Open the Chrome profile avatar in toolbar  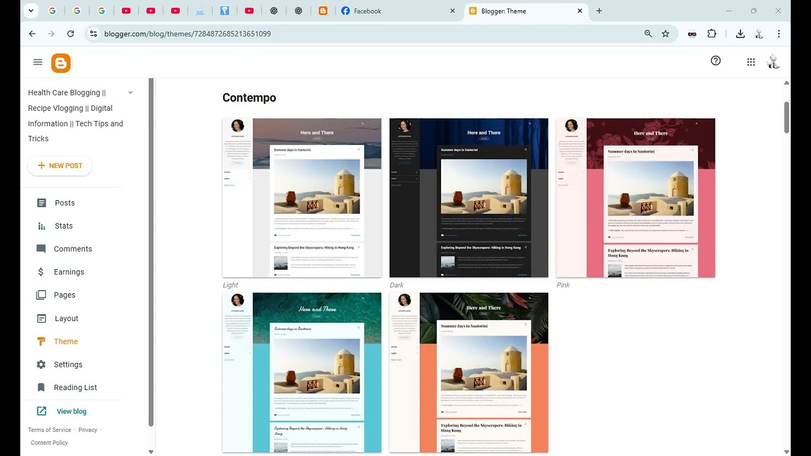pyautogui.click(x=759, y=34)
